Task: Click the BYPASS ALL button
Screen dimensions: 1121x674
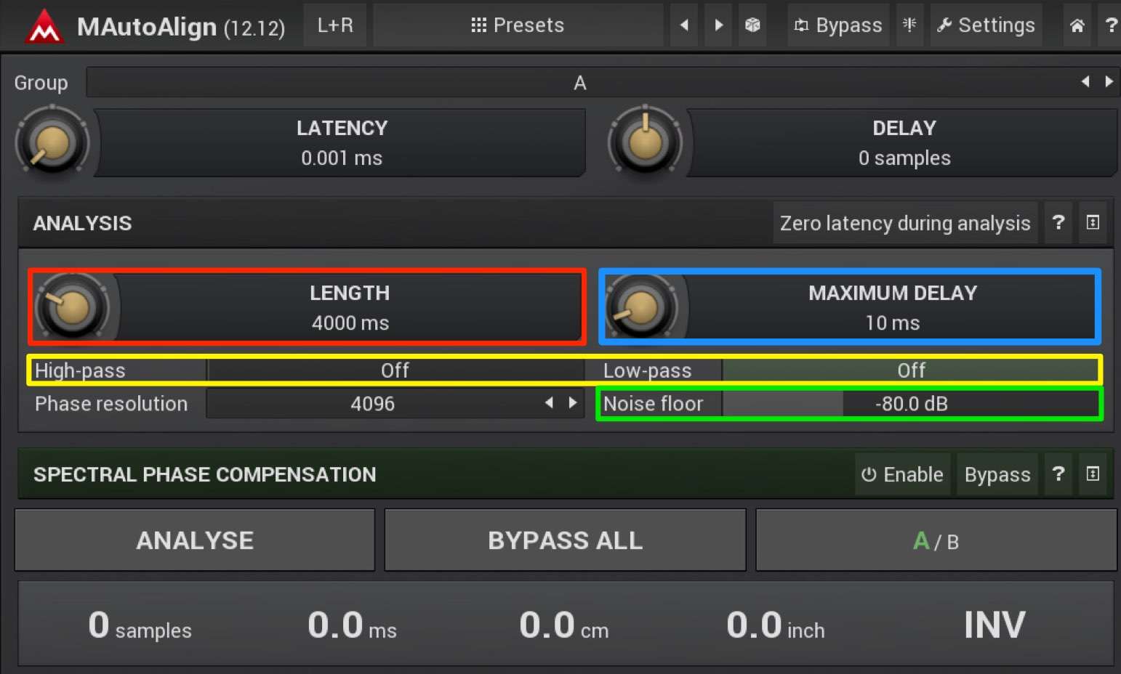Action: (x=565, y=540)
